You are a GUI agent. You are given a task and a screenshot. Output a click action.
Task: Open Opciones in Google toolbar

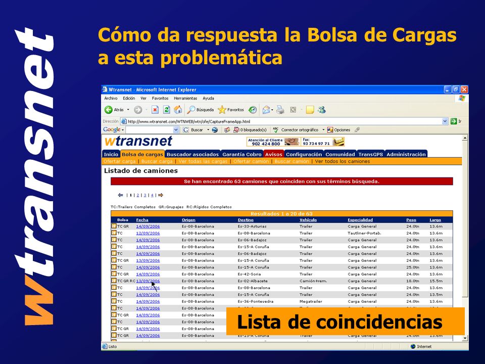[x=338, y=130]
